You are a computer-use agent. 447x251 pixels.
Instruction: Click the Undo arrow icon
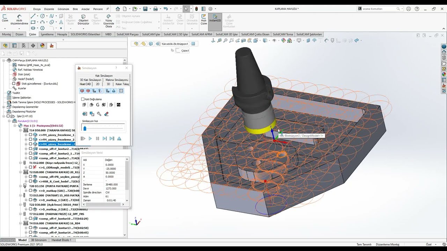[x=166, y=9]
